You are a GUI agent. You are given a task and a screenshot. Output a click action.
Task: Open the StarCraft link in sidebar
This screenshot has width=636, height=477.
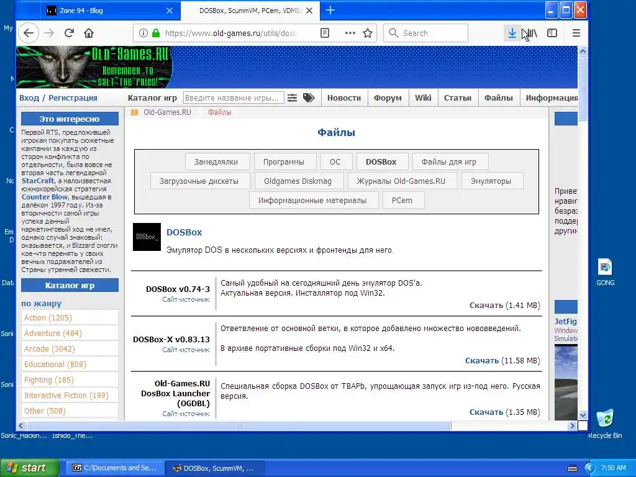tap(38, 181)
